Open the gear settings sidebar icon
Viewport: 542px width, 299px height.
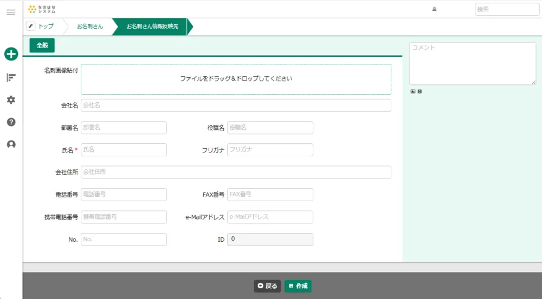pos(11,100)
